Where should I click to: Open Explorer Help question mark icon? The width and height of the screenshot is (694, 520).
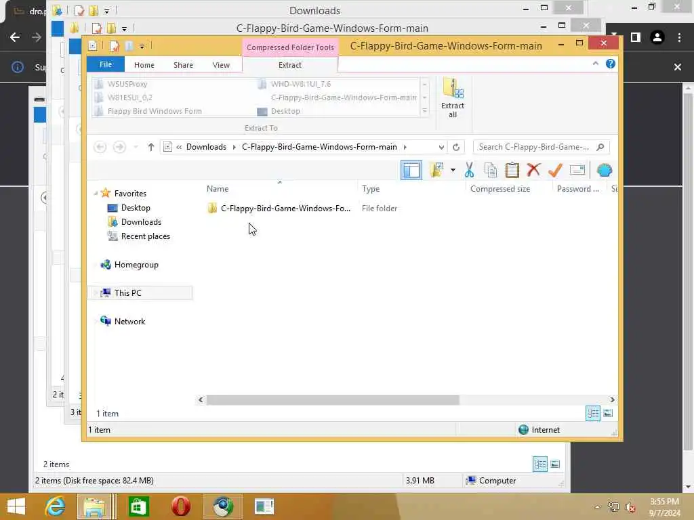click(x=611, y=64)
